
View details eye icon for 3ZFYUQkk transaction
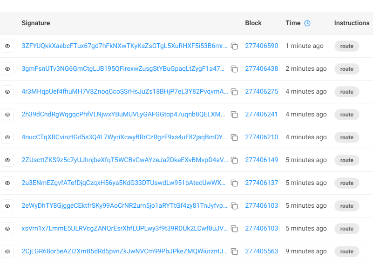pos(7,46)
